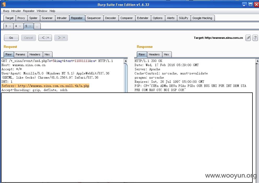Click the Cancel button
The image size is (259, 183).
tap(28, 38)
